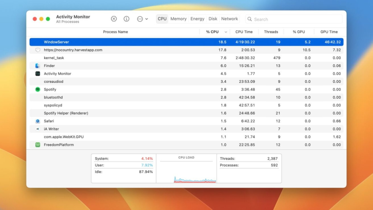Switch to the Memory tab
This screenshot has width=373, height=210.
pos(178,19)
